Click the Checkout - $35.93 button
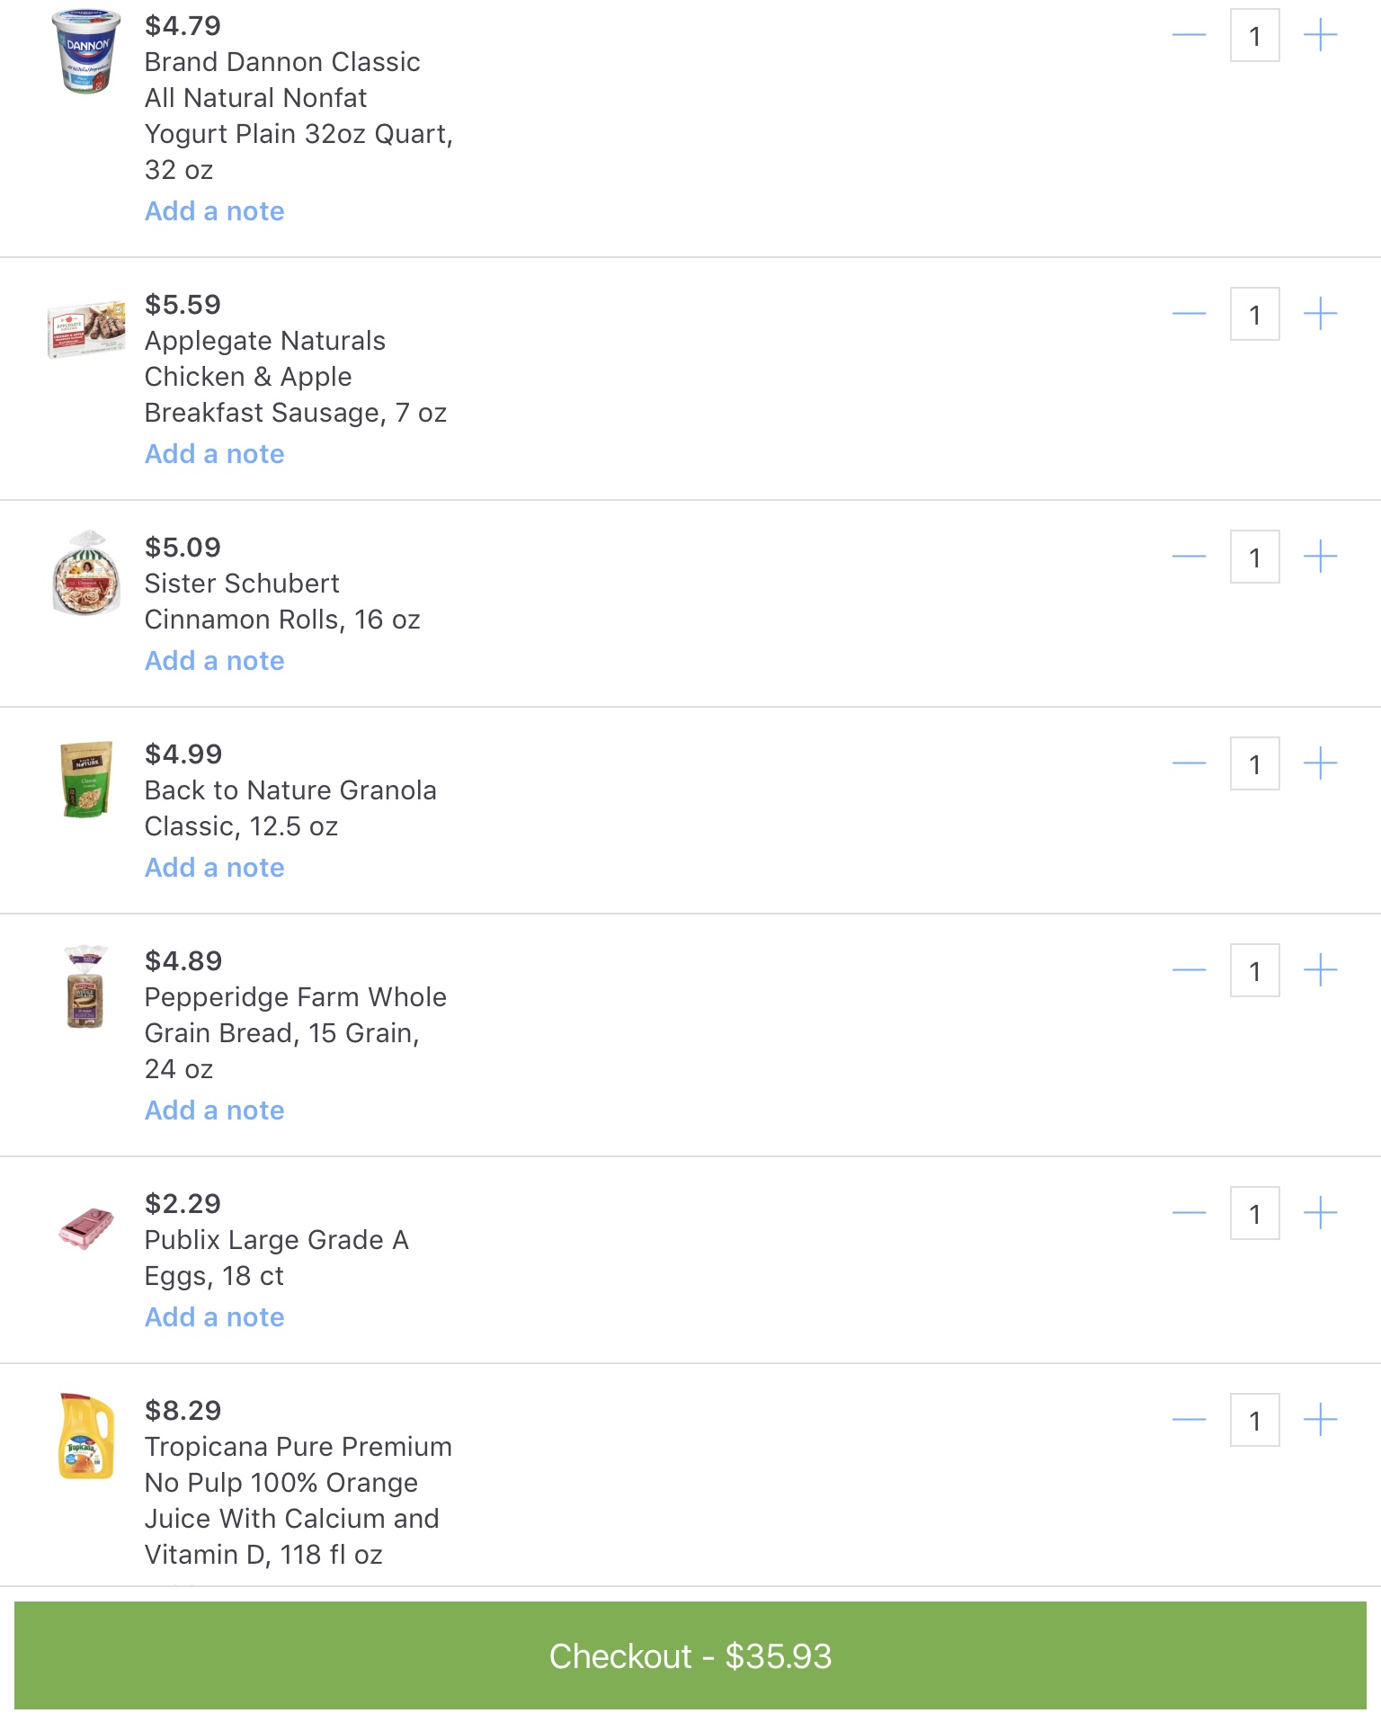Screen dimensions: 1381x1722 (690, 1655)
